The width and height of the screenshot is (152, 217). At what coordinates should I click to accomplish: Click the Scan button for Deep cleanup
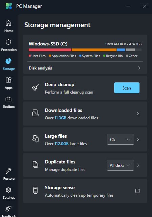click(x=127, y=88)
